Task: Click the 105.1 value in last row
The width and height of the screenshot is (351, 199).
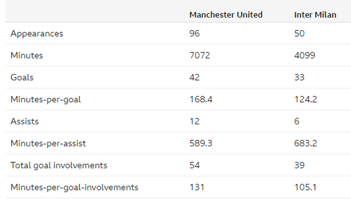Action: tap(305, 187)
